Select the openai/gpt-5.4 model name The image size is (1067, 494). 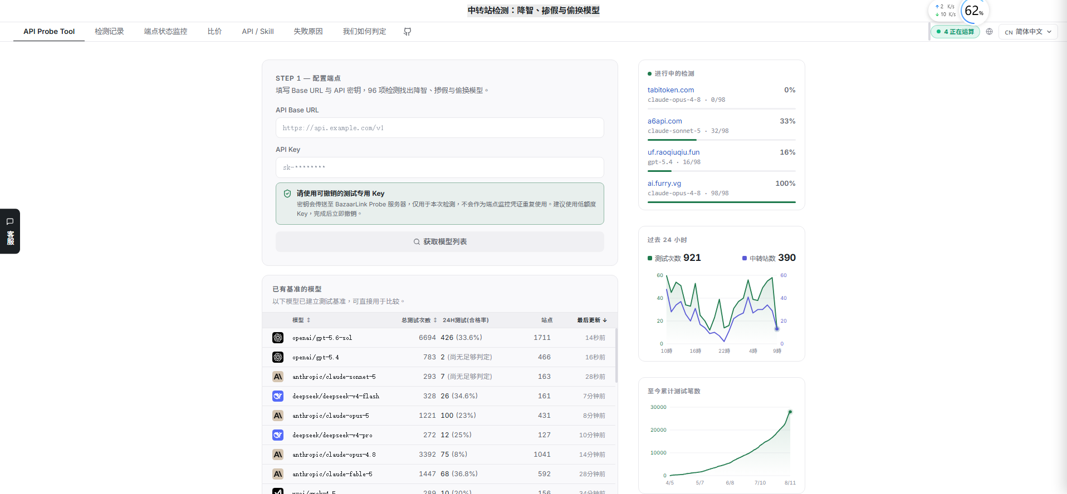tap(316, 357)
